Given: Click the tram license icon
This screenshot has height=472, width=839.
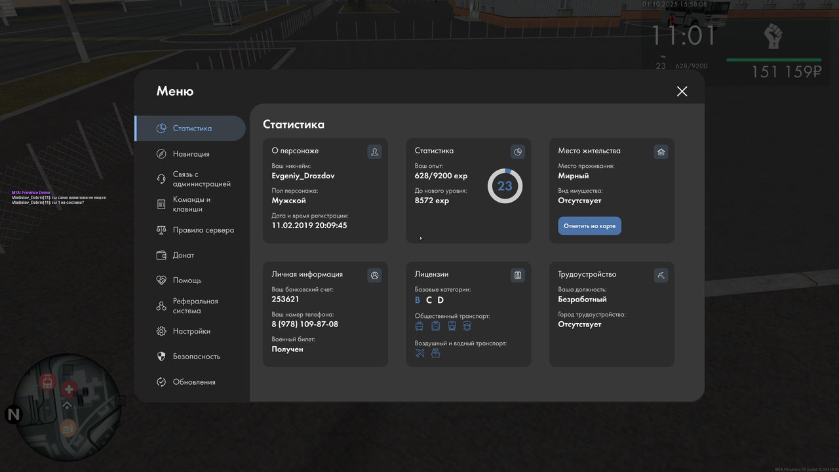Looking at the screenshot, I should point(435,326).
